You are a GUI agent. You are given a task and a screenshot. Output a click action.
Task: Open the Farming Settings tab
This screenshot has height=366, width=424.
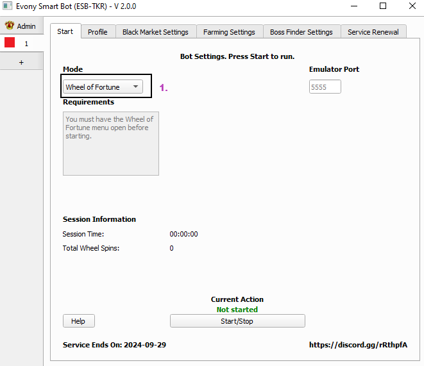(229, 32)
